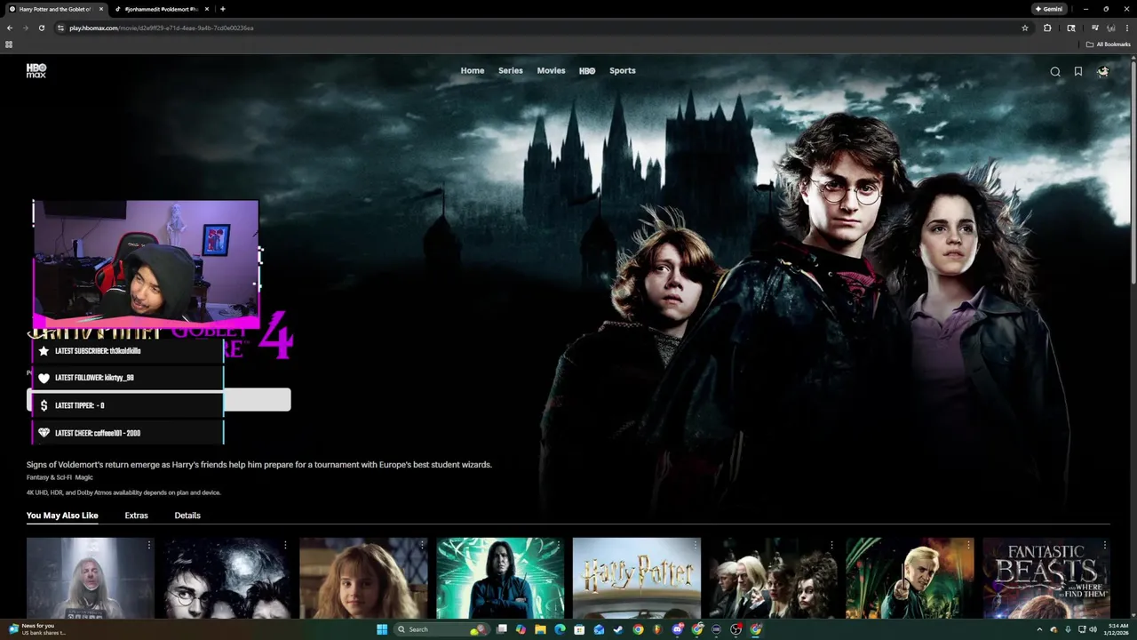Open Discord from the taskbar

click(678, 629)
